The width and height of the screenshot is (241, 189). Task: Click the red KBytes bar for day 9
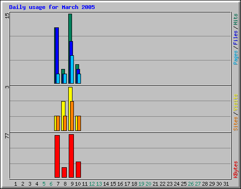coord(71,156)
